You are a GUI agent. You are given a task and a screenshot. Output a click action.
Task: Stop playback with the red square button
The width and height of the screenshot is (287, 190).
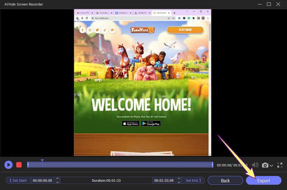[x=19, y=165]
